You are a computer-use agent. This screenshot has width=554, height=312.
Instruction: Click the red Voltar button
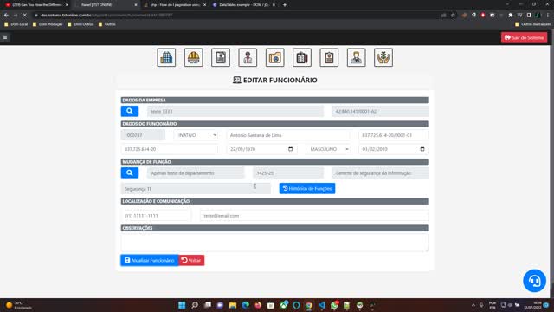[191, 260]
